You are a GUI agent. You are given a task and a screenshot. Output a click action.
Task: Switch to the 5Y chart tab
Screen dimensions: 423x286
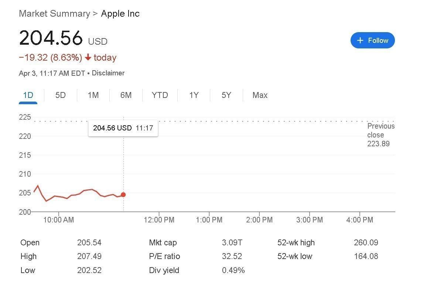coord(226,95)
